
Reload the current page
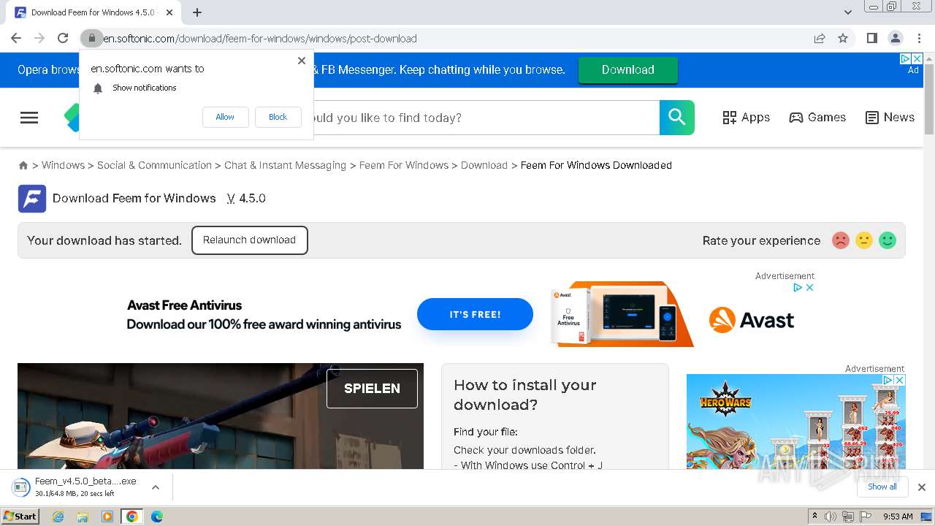pyautogui.click(x=63, y=38)
